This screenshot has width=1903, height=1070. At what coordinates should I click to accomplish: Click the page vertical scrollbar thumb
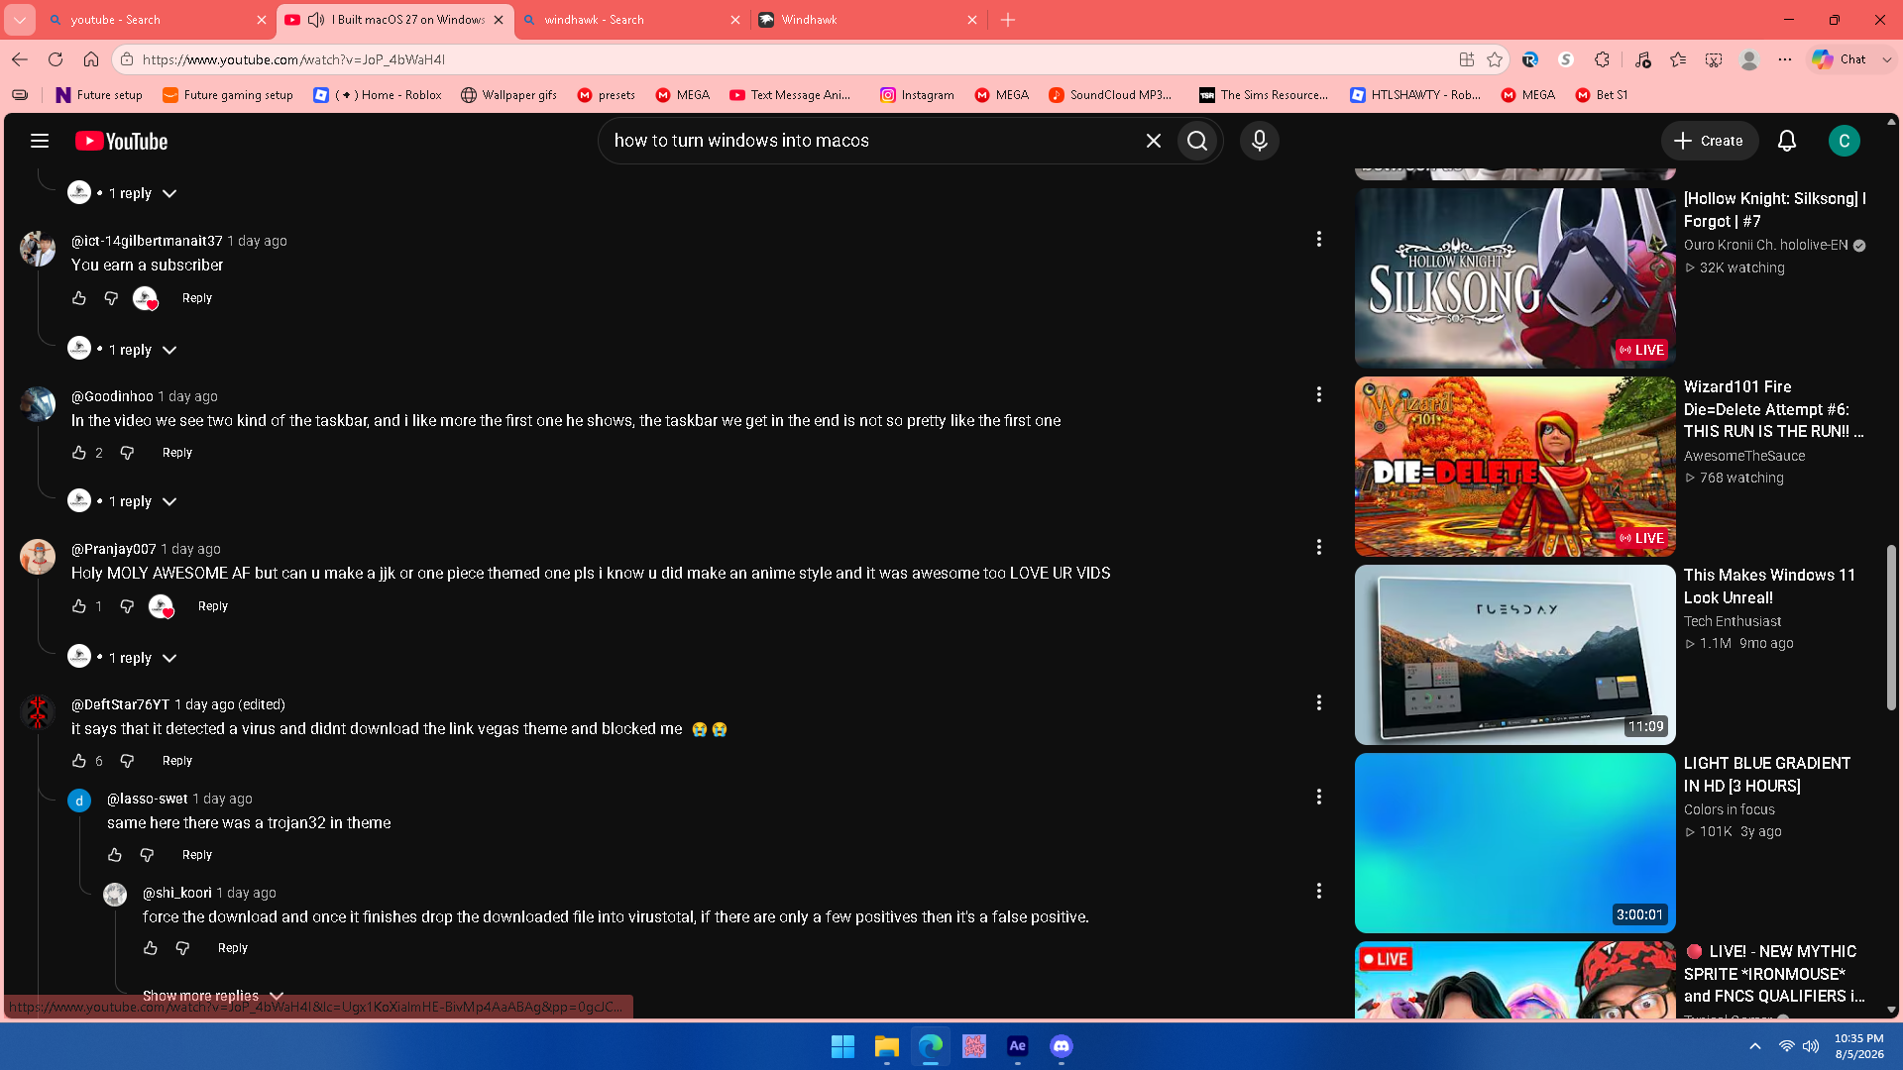pos(1891,627)
